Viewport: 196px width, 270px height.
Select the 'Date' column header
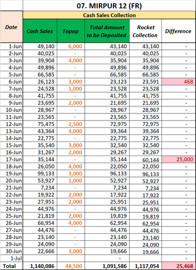pos(11,27)
